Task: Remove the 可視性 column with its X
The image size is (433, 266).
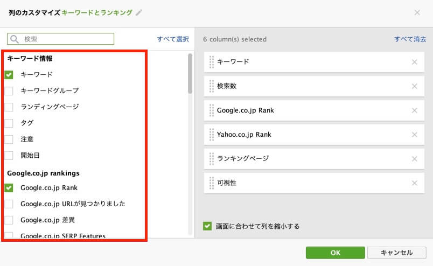Action: [414, 183]
